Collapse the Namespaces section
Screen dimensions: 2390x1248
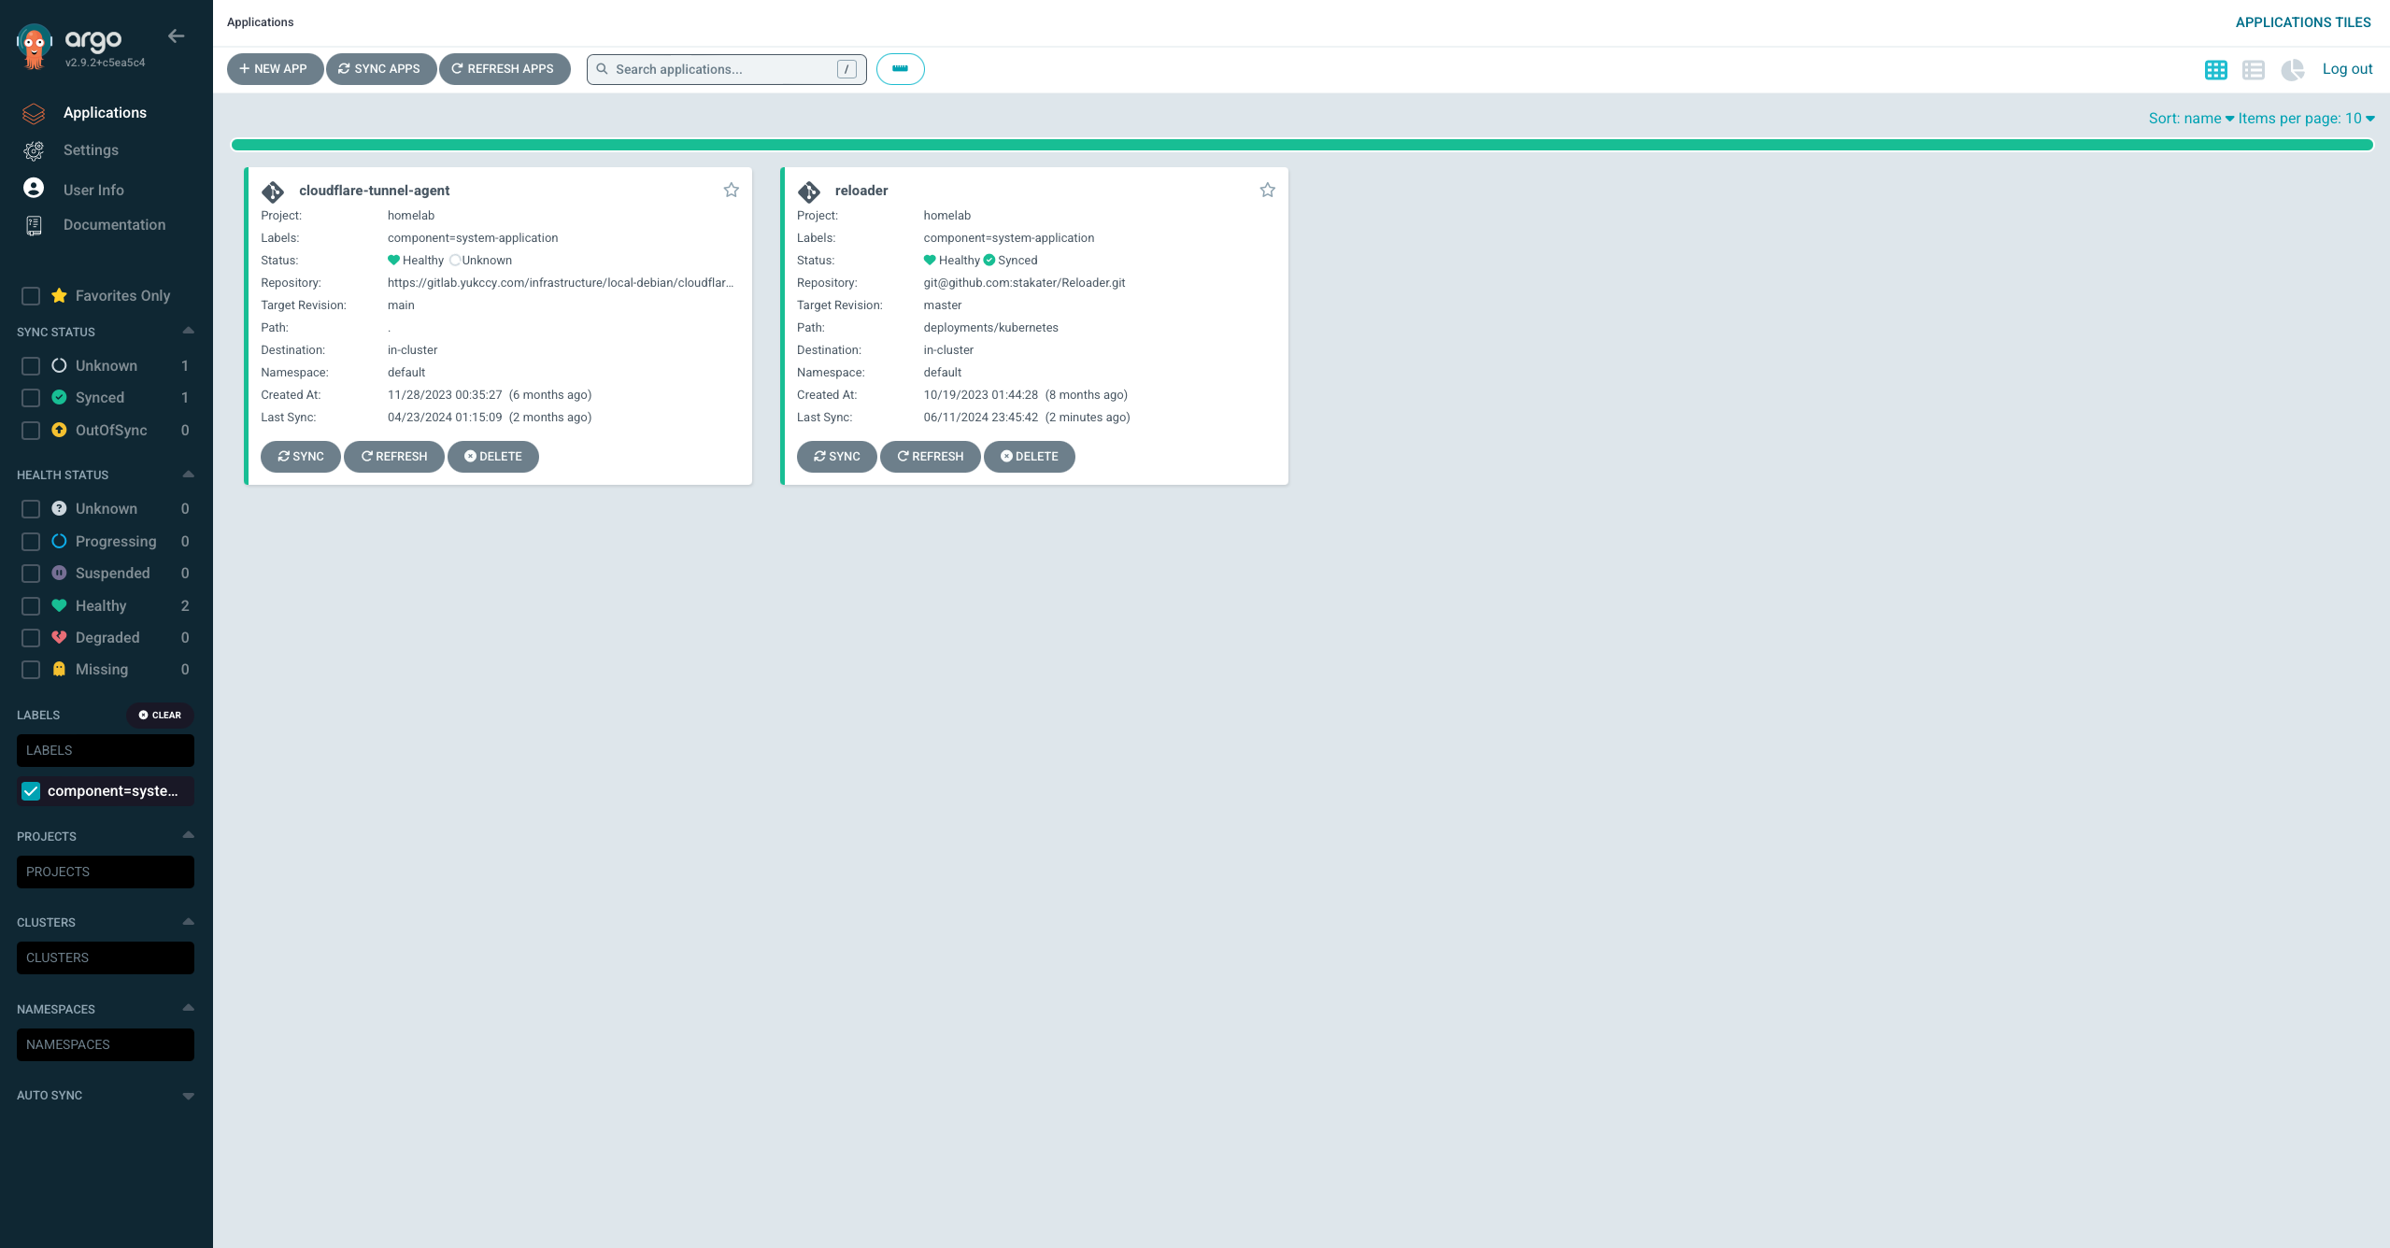tap(188, 1008)
